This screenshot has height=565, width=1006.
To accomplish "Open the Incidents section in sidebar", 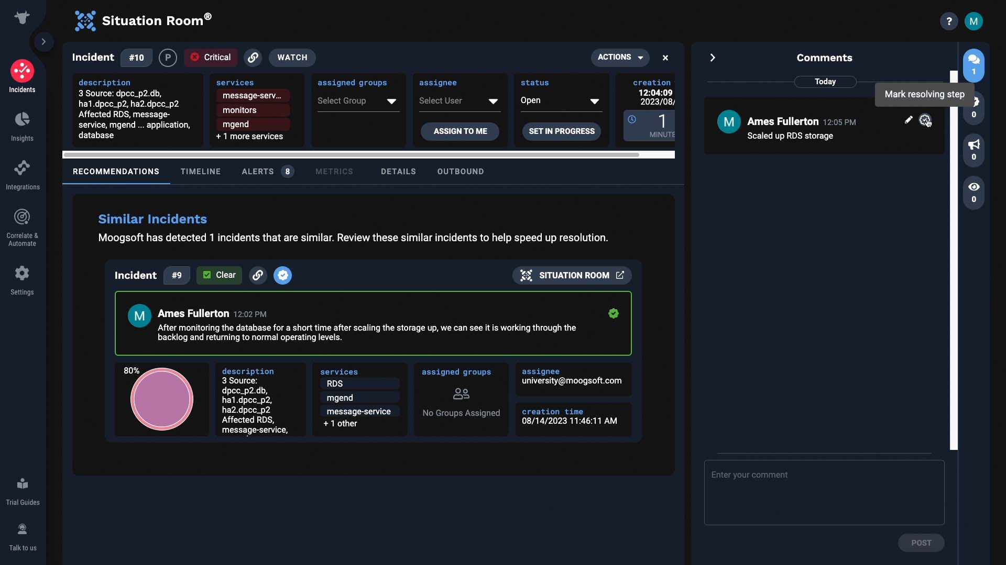I will point(22,76).
